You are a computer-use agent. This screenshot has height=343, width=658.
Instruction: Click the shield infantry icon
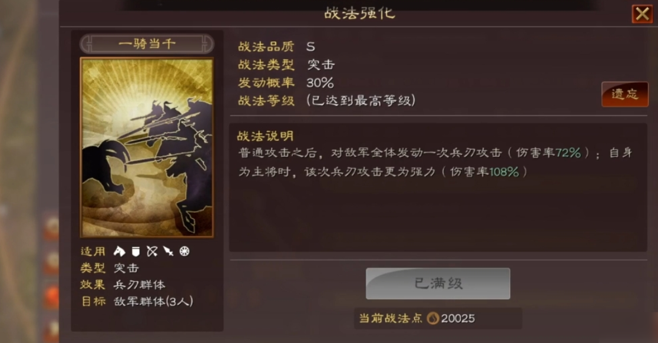pyautogui.click(x=135, y=251)
